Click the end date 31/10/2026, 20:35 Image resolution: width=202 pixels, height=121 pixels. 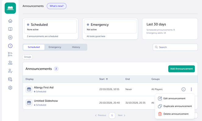(x=135, y=103)
